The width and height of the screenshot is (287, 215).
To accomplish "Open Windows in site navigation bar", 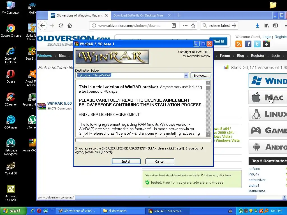I will (44, 56).
